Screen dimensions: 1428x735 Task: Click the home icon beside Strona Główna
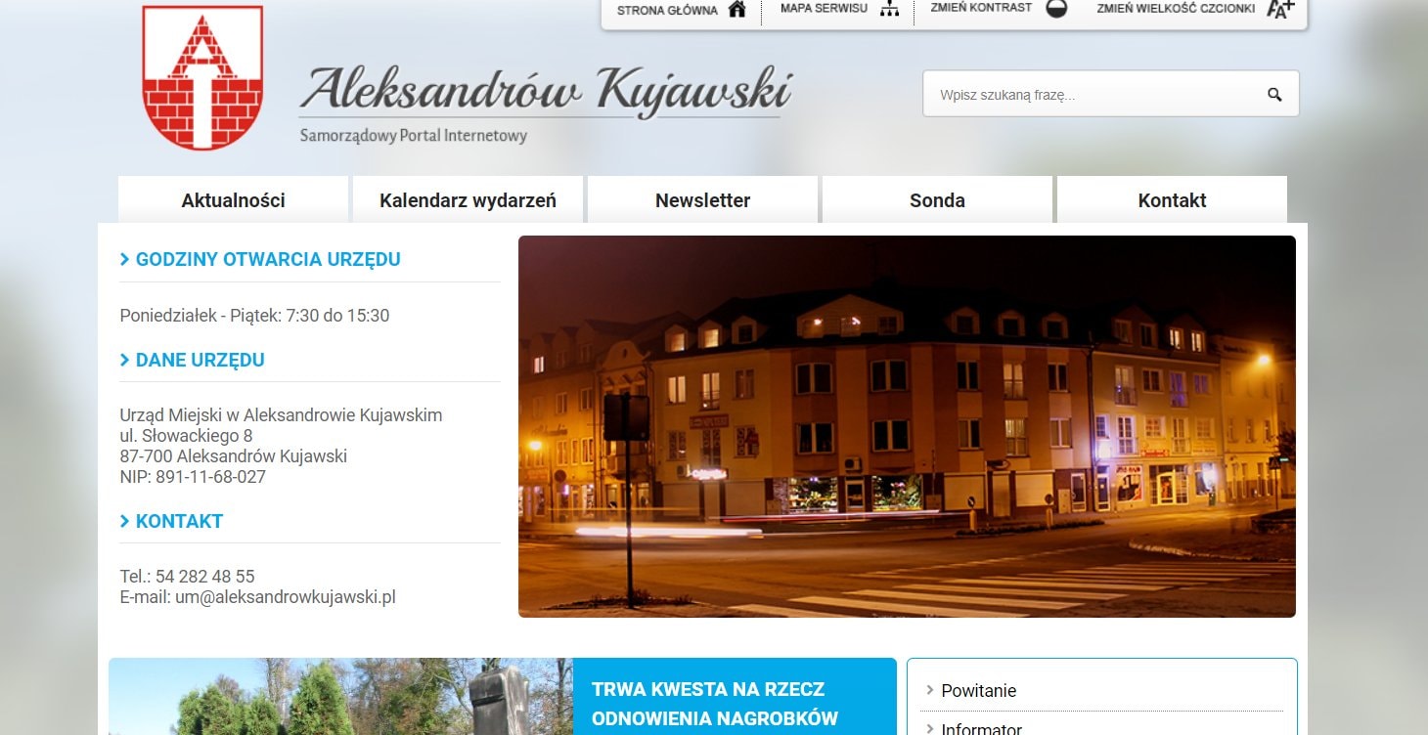(x=736, y=10)
